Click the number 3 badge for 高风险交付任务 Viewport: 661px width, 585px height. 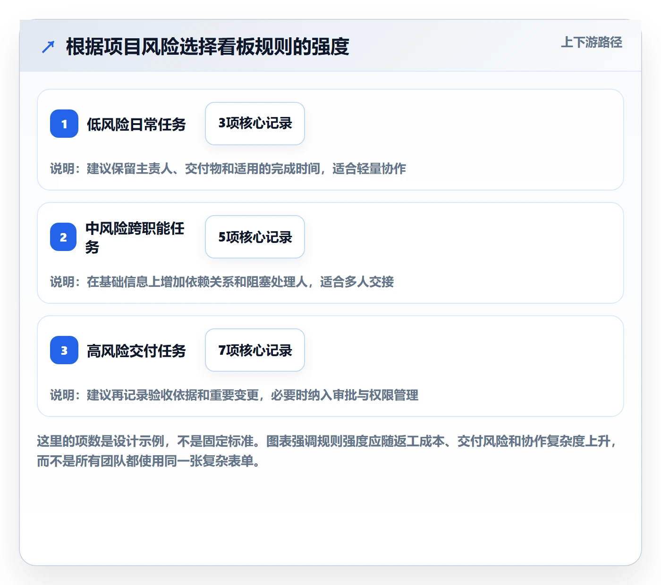(64, 350)
